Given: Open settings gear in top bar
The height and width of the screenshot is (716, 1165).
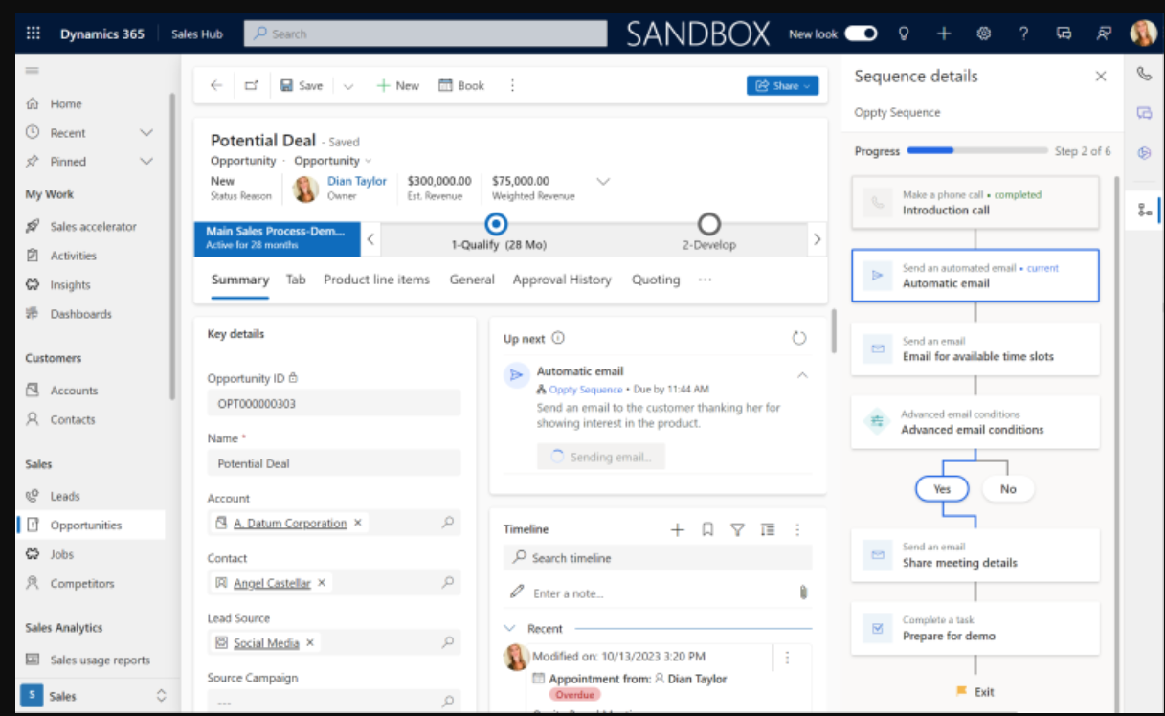Looking at the screenshot, I should [x=983, y=34].
